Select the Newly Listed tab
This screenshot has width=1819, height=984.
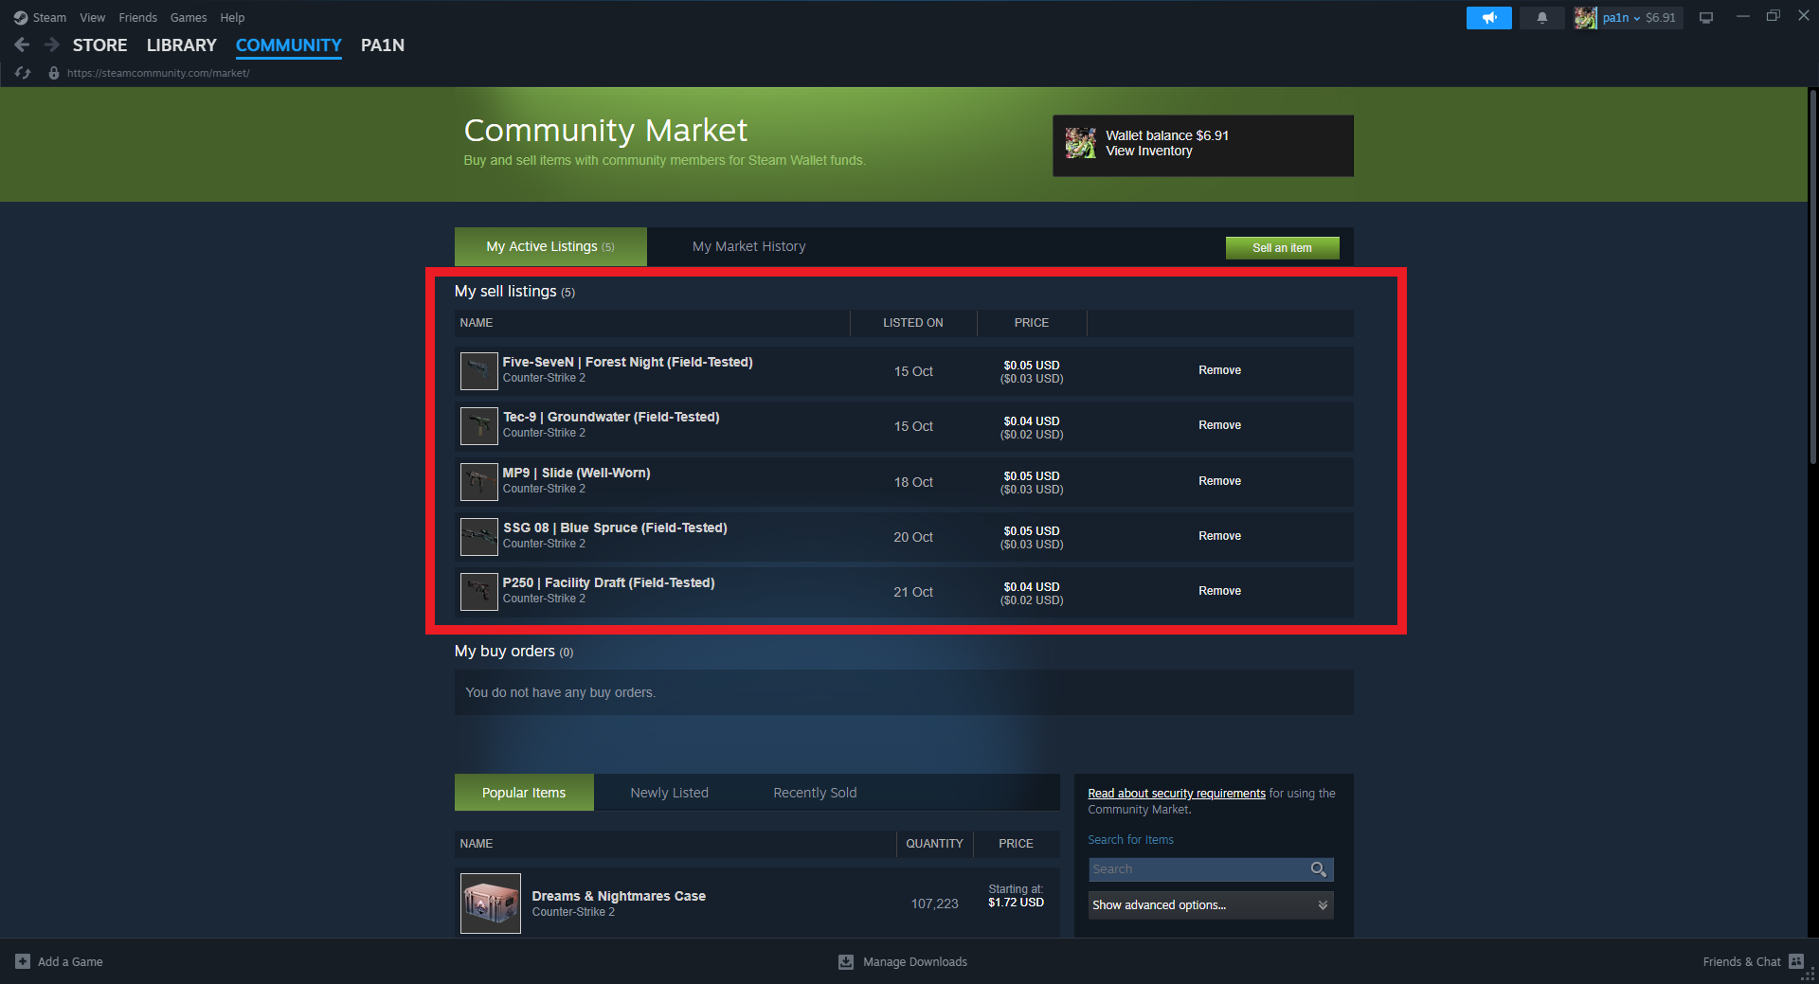(x=669, y=793)
